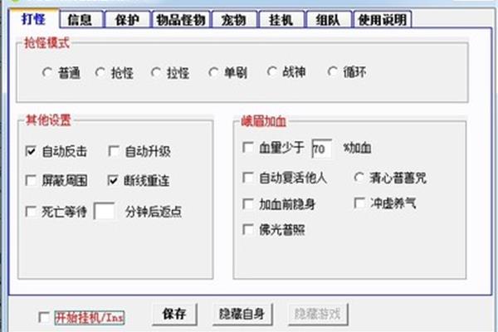The image size is (498, 332).
Task: Open the 使用说明 tab
Action: (x=383, y=20)
